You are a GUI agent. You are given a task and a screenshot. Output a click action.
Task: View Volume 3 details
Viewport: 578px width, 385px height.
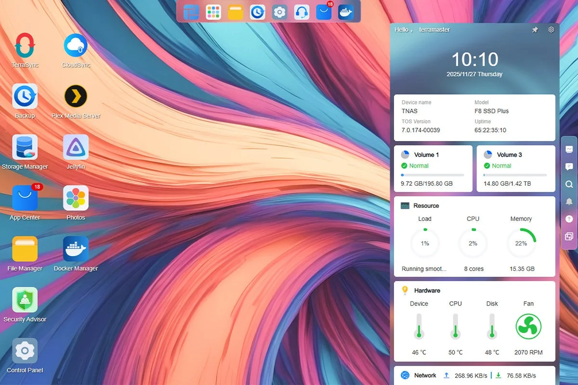coord(515,168)
